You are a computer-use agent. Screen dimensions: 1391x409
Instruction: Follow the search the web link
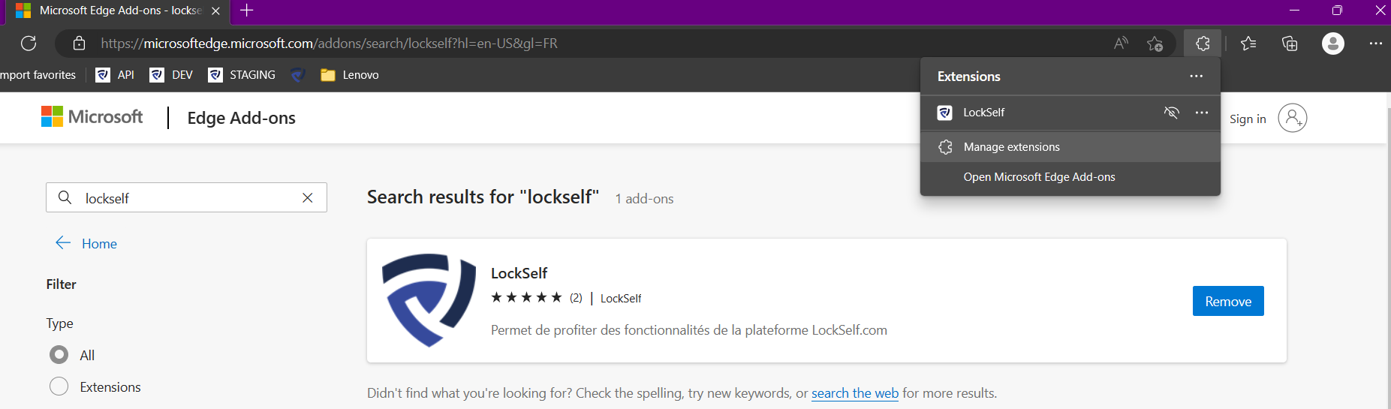coord(855,393)
